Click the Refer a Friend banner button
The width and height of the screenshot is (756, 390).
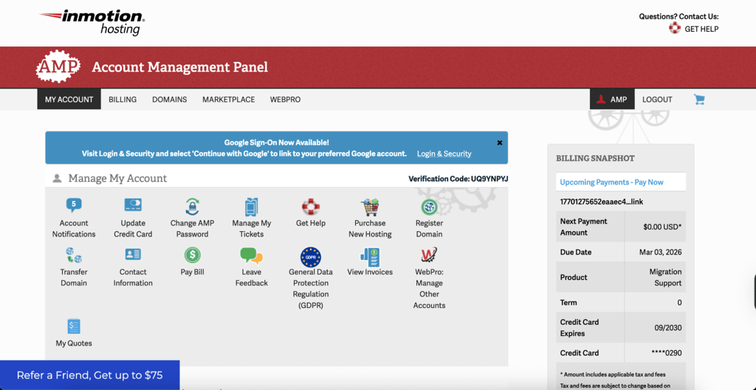pyautogui.click(x=89, y=375)
